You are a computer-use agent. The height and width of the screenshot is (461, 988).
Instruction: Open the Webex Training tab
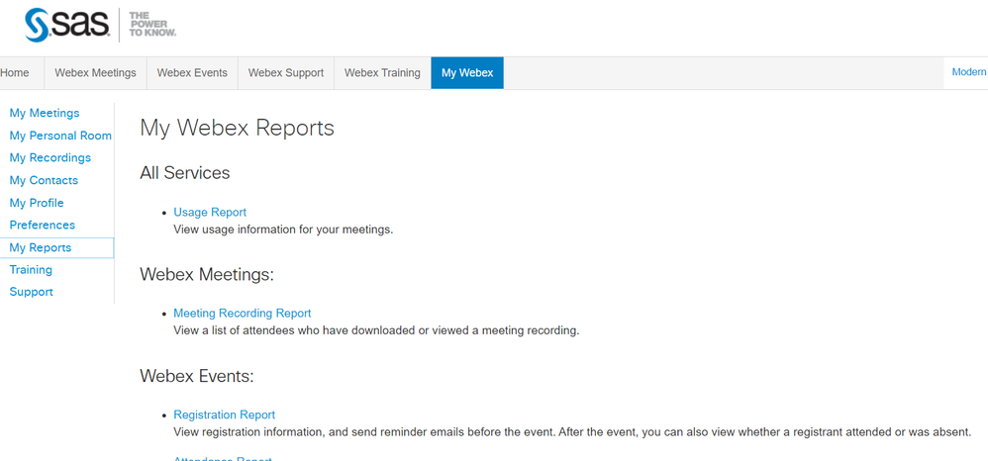click(382, 73)
